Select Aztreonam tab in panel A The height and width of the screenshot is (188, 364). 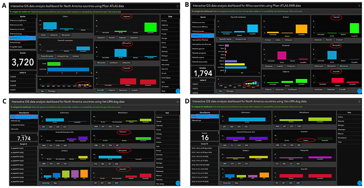[101, 37]
